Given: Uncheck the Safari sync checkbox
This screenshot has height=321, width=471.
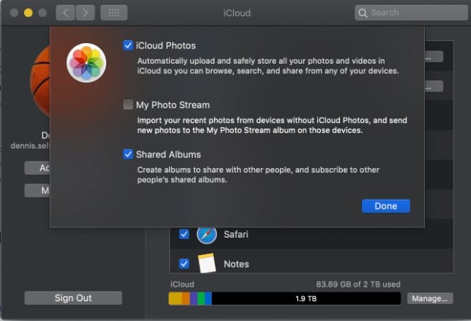Looking at the screenshot, I should click(184, 235).
